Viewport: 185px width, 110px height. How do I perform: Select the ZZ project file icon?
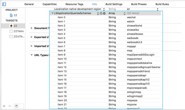coord(11,15)
